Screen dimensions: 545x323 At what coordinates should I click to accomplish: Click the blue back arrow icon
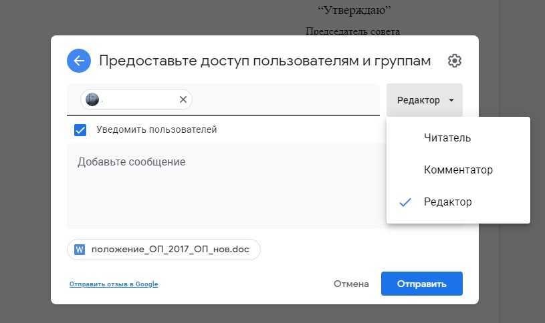click(79, 61)
